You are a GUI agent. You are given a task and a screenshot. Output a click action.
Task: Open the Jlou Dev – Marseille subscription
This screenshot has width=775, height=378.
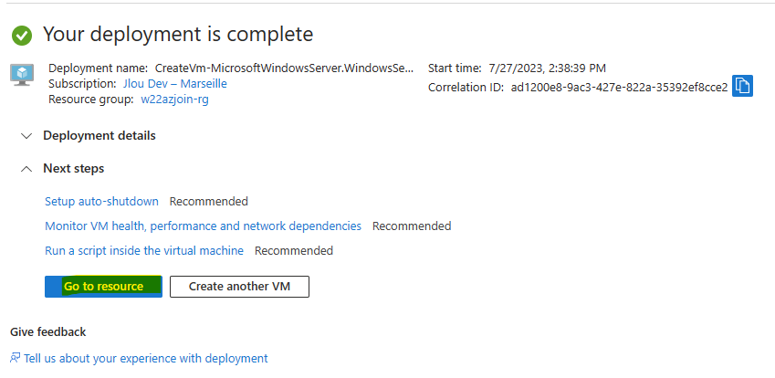click(x=175, y=83)
